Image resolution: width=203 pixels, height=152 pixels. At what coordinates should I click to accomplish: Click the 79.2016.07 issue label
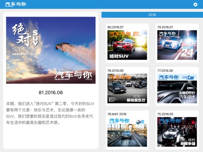165,27
